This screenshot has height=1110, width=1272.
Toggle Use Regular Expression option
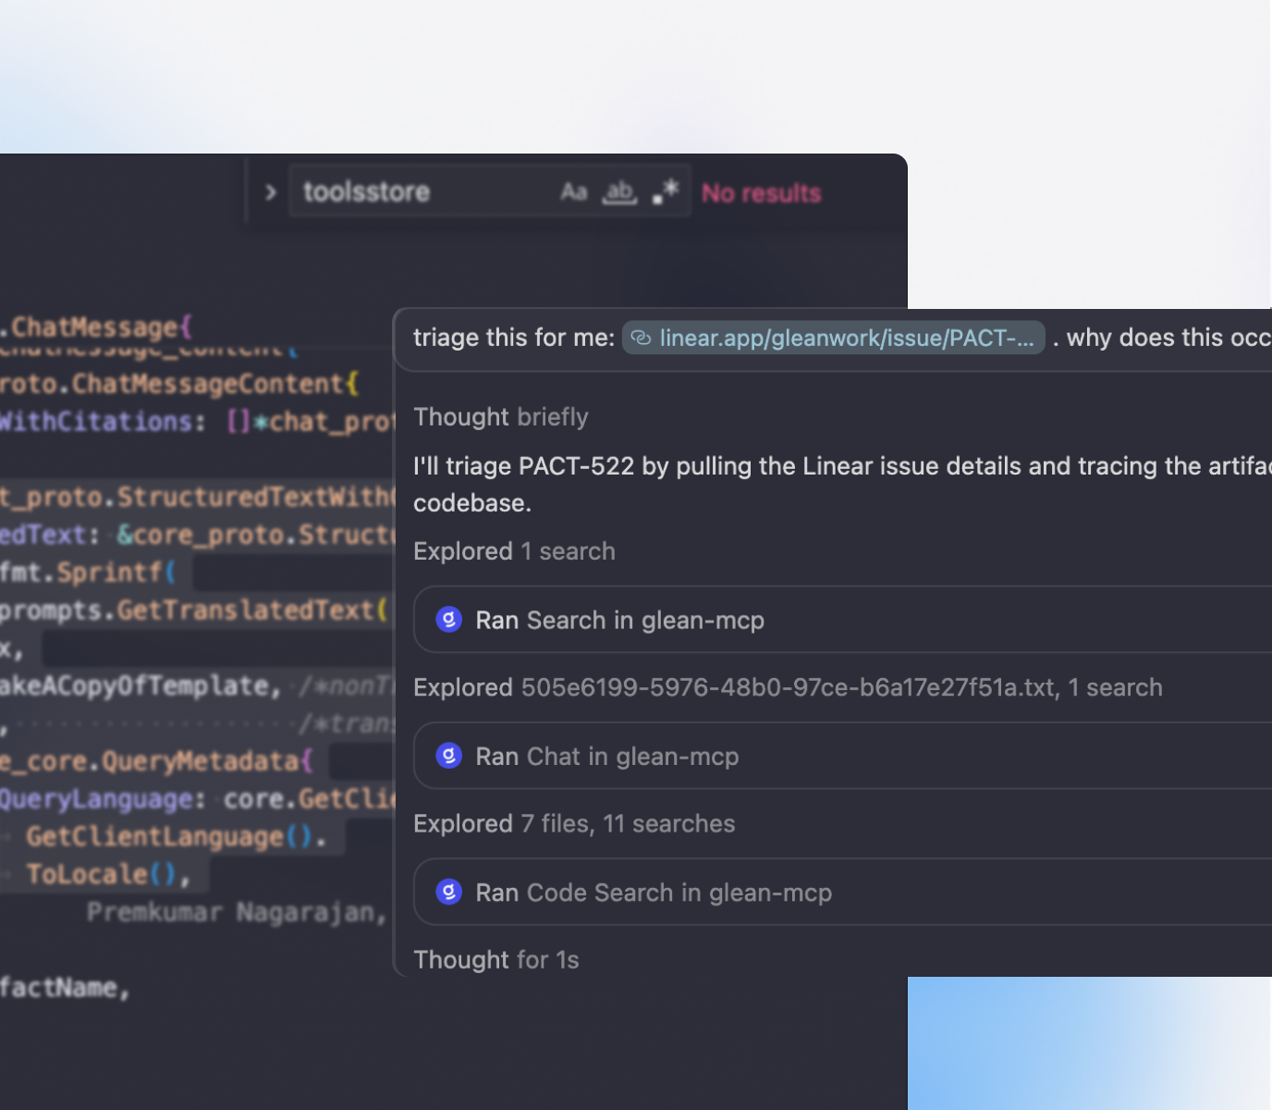click(666, 191)
